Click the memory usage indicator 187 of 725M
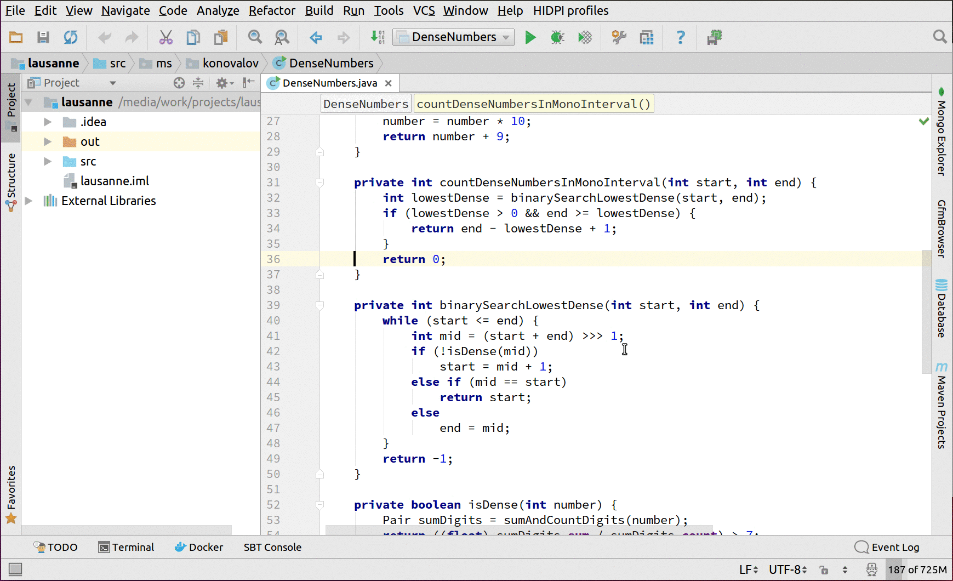The width and height of the screenshot is (953, 581). click(917, 569)
